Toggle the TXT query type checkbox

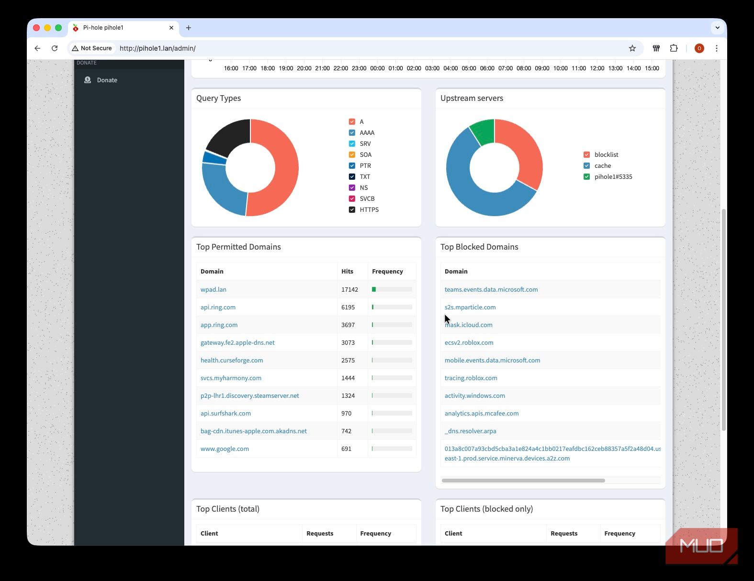[352, 177]
